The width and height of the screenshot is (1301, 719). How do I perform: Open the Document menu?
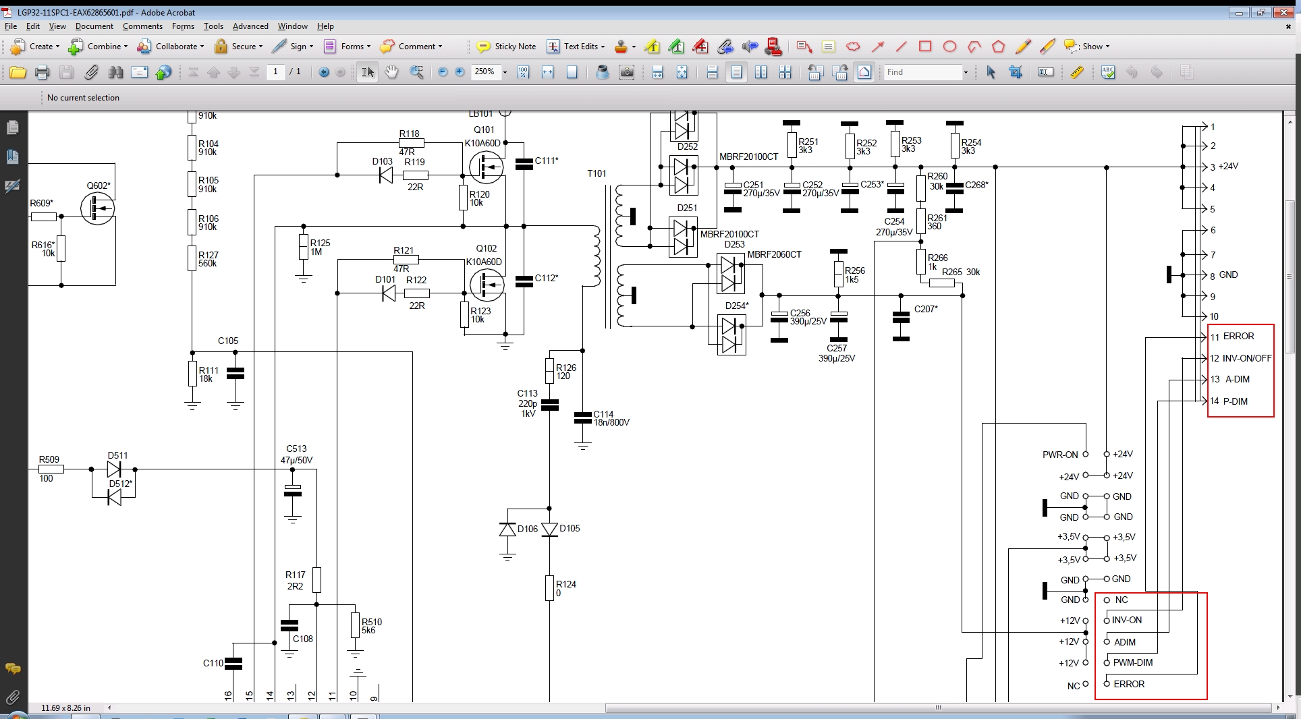[94, 26]
